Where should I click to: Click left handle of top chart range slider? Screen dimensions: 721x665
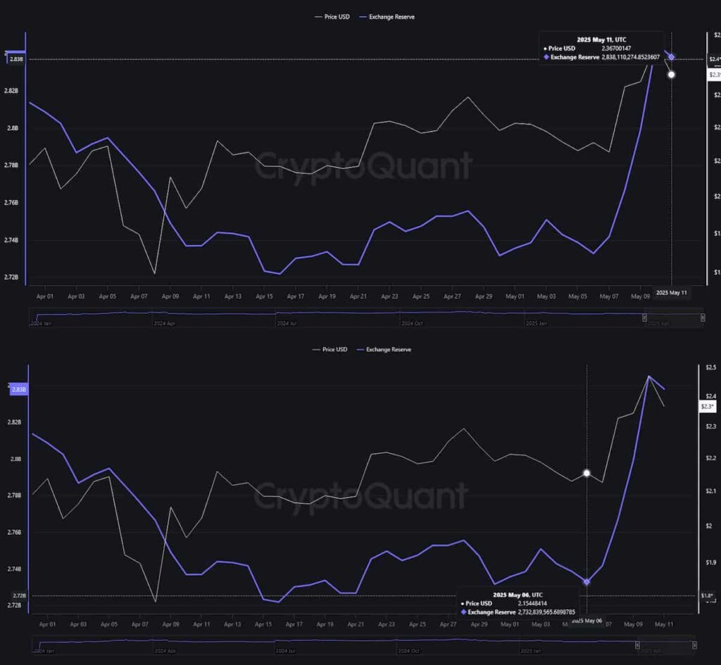point(644,318)
